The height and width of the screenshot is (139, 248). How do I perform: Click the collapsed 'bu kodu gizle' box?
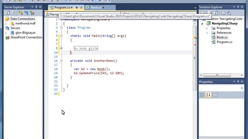tap(86, 48)
